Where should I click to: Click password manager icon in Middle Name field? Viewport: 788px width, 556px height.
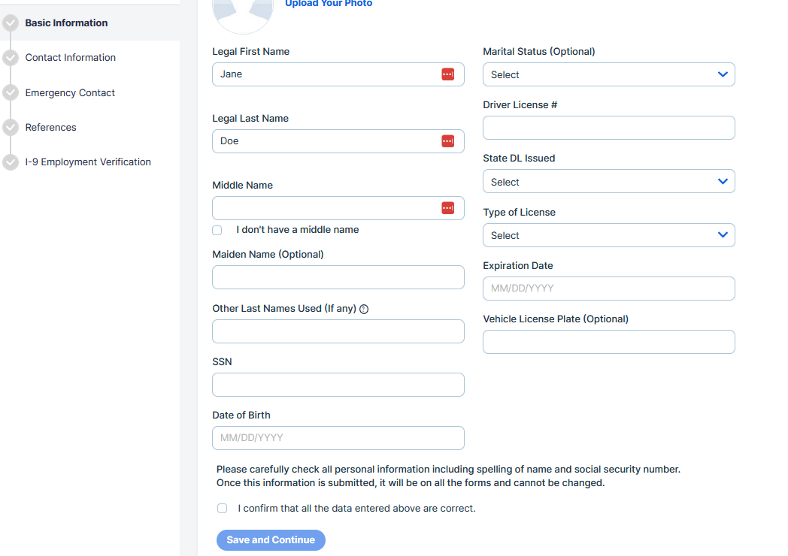pos(447,208)
